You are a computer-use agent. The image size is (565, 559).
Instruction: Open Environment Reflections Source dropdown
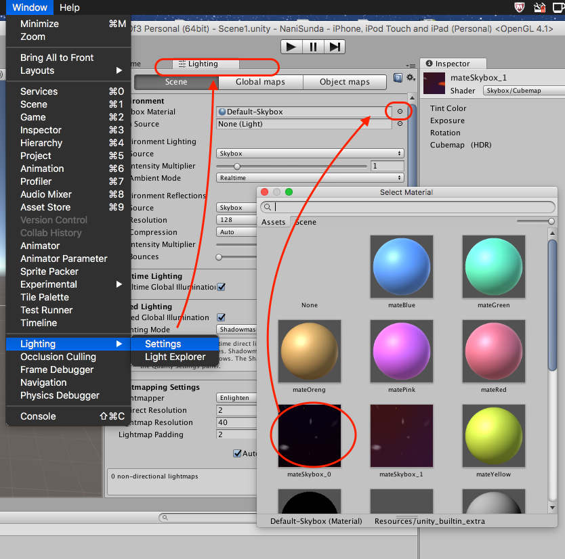(236, 208)
